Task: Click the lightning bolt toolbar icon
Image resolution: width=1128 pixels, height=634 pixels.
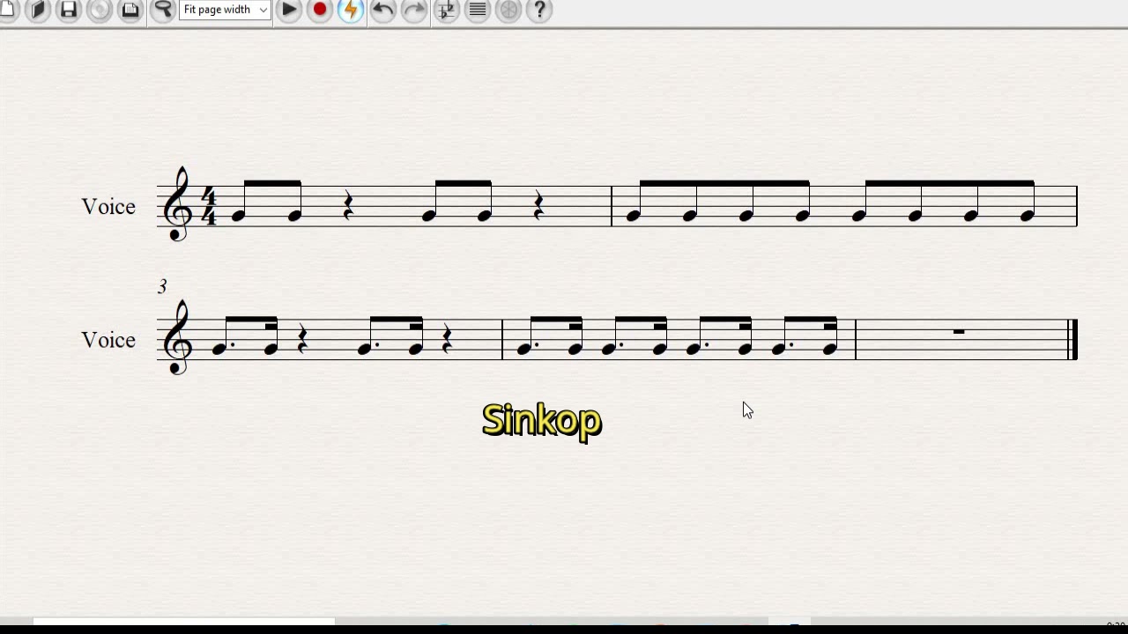Action: [351, 9]
